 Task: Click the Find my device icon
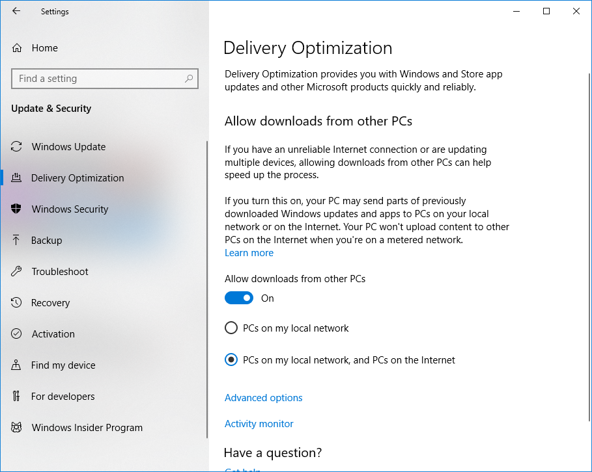[x=16, y=365]
